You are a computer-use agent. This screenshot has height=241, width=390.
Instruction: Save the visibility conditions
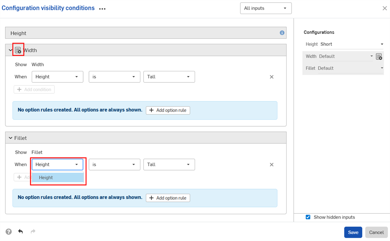pos(353,232)
